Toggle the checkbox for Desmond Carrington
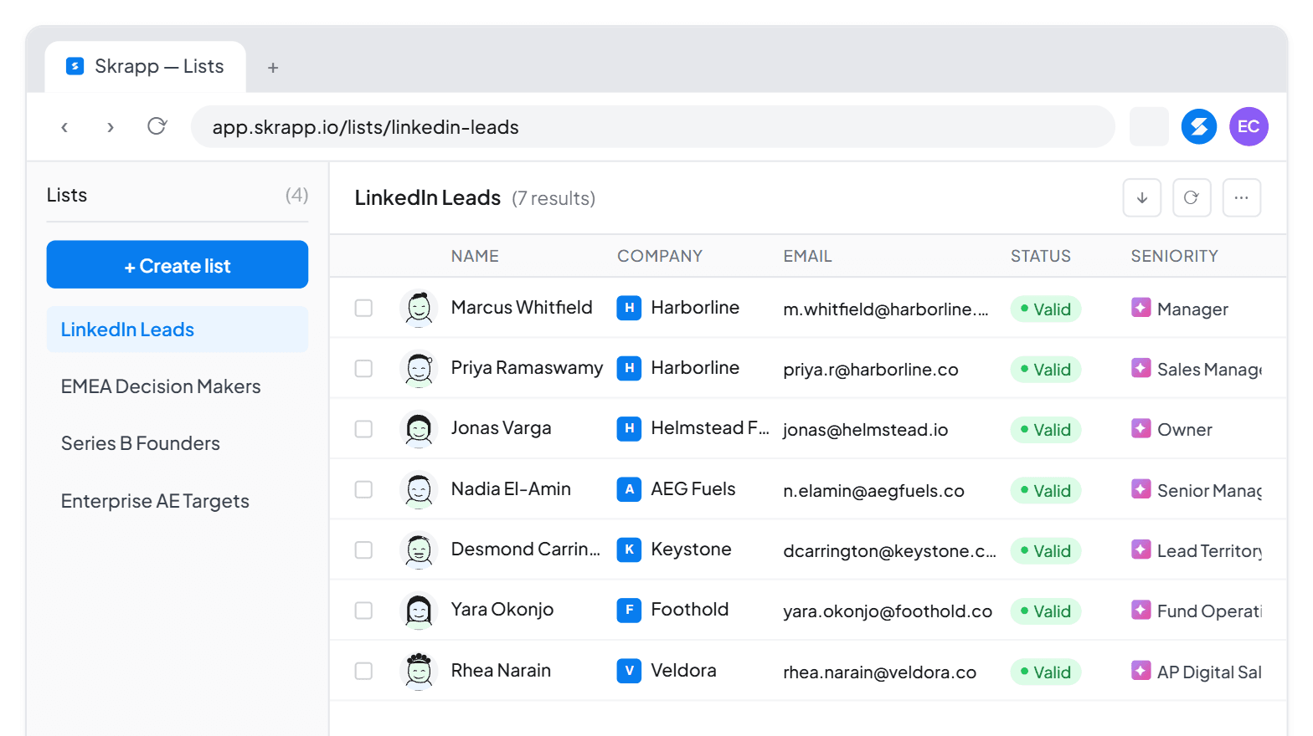The width and height of the screenshot is (1313, 736). (363, 549)
